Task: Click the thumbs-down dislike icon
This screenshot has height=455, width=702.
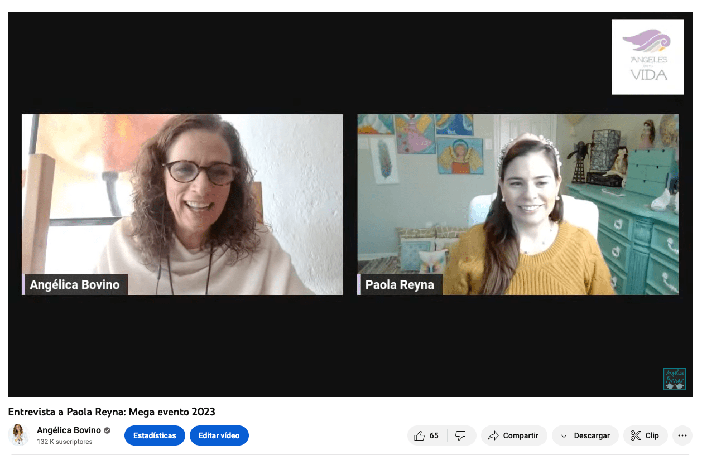Action: click(460, 435)
